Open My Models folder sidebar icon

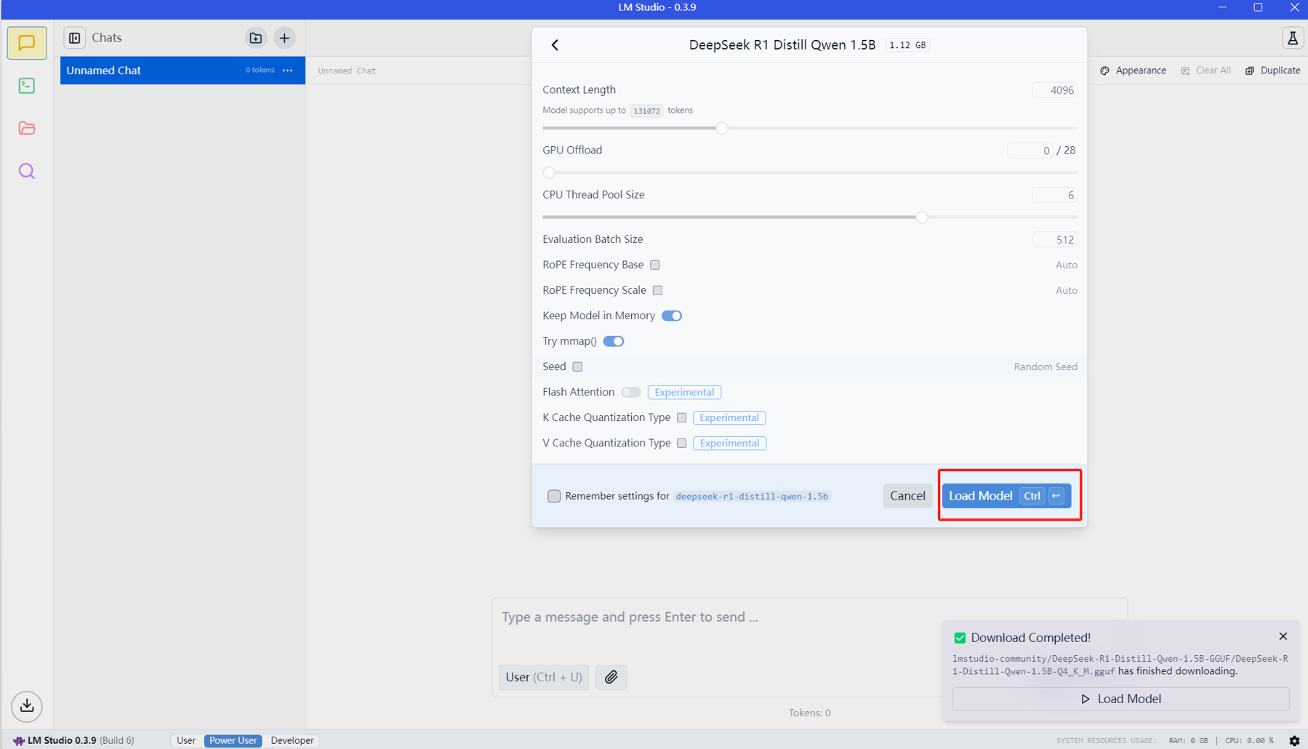(x=27, y=128)
